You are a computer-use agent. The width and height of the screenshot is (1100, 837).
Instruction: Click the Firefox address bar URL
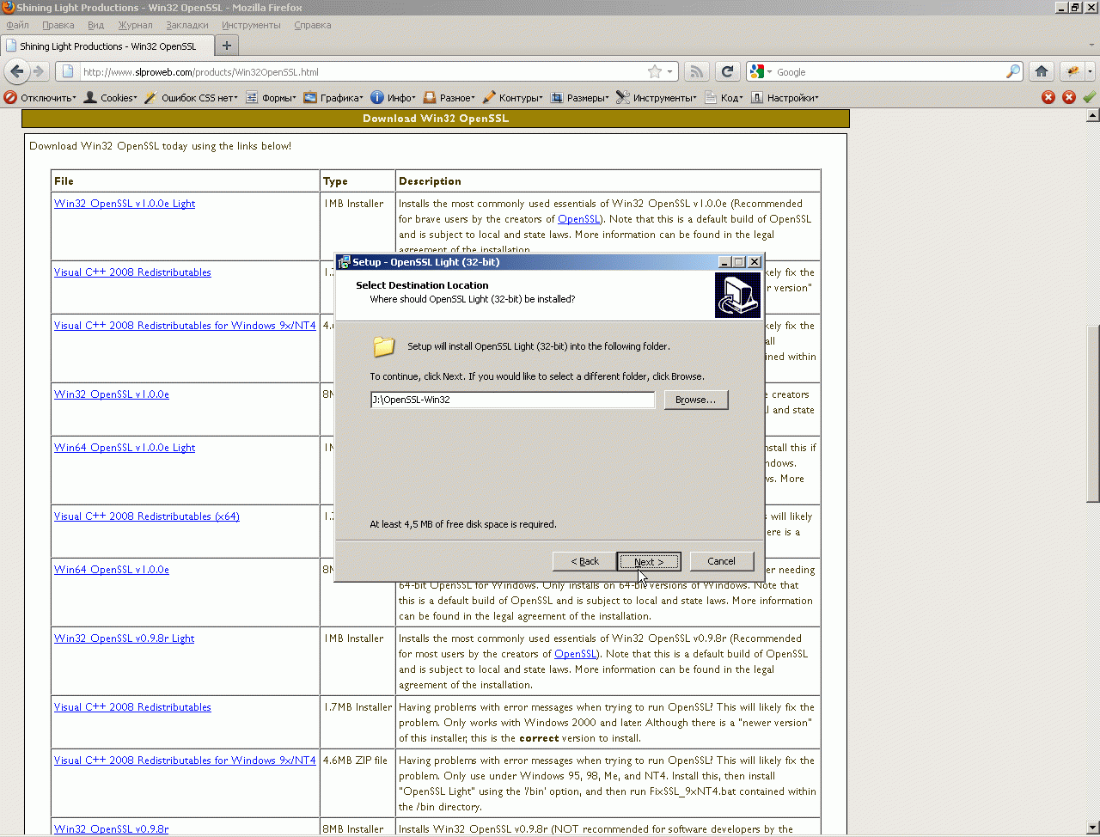[201, 72]
